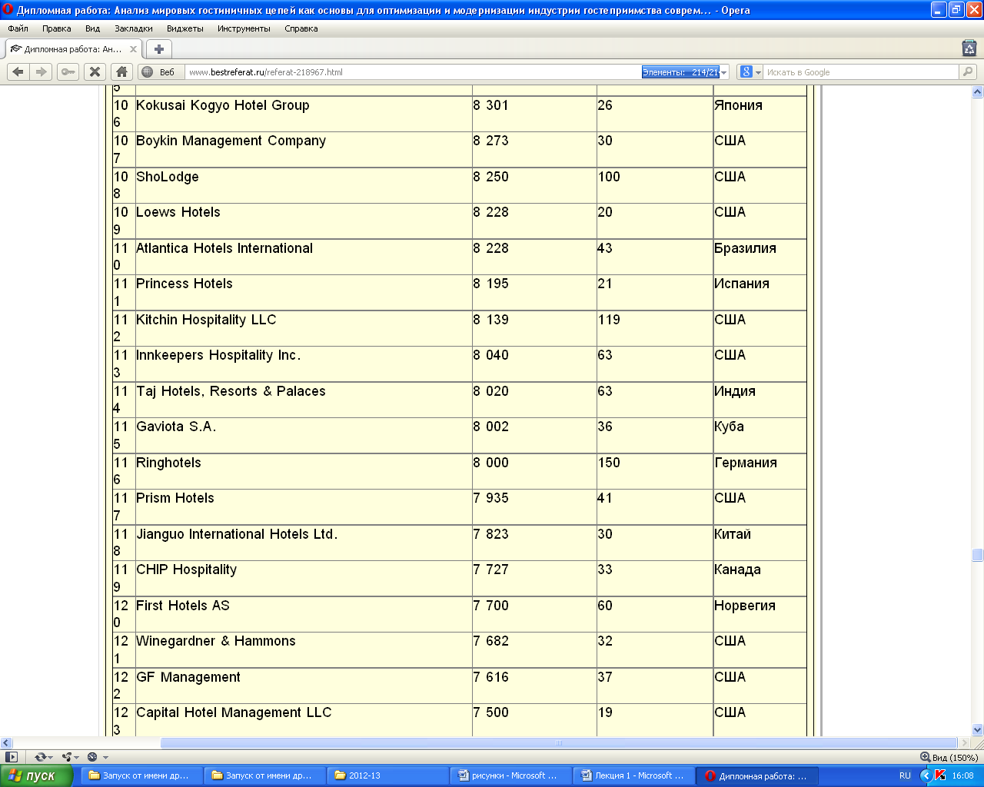This screenshot has width=984, height=787.
Task: Open the closed tabs trash icon
Action: (969, 48)
